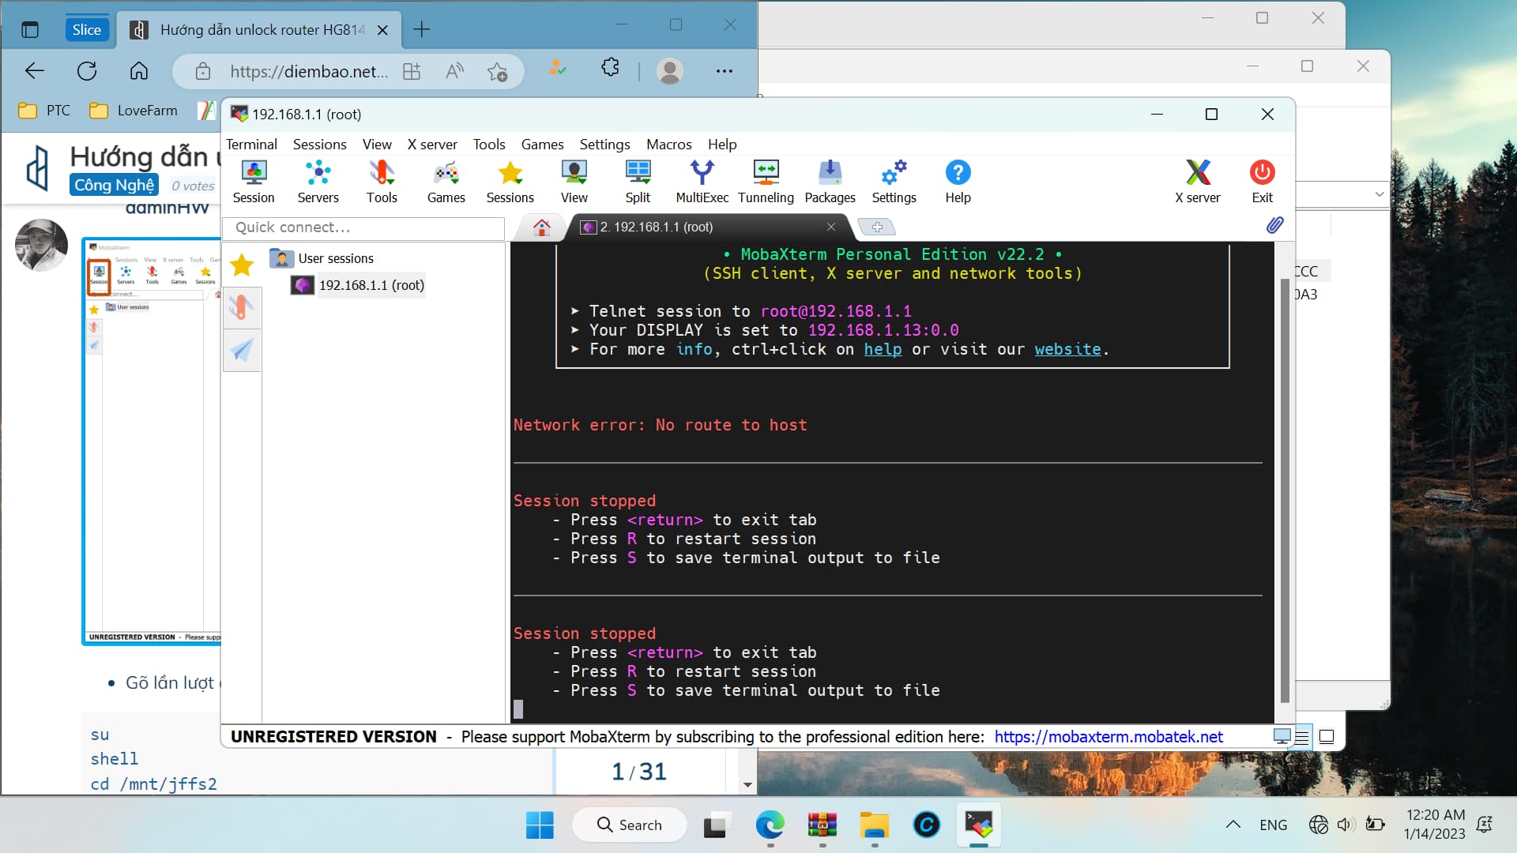
Task: Click the website link in terminal banner
Action: click(1067, 349)
